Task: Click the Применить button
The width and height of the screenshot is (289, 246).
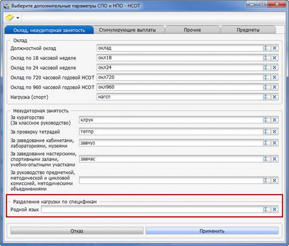Action: (x=212, y=231)
